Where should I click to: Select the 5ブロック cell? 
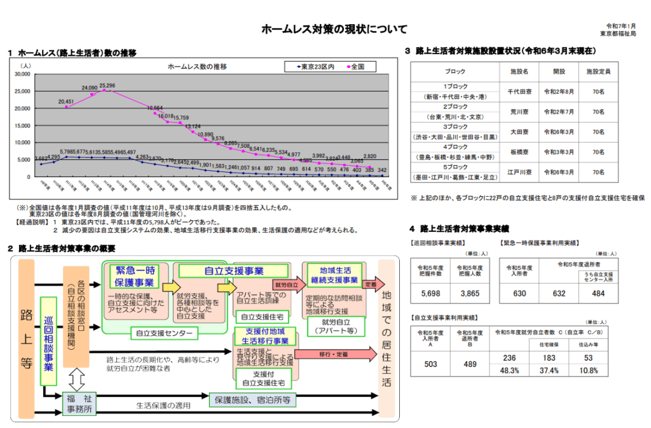(x=455, y=167)
